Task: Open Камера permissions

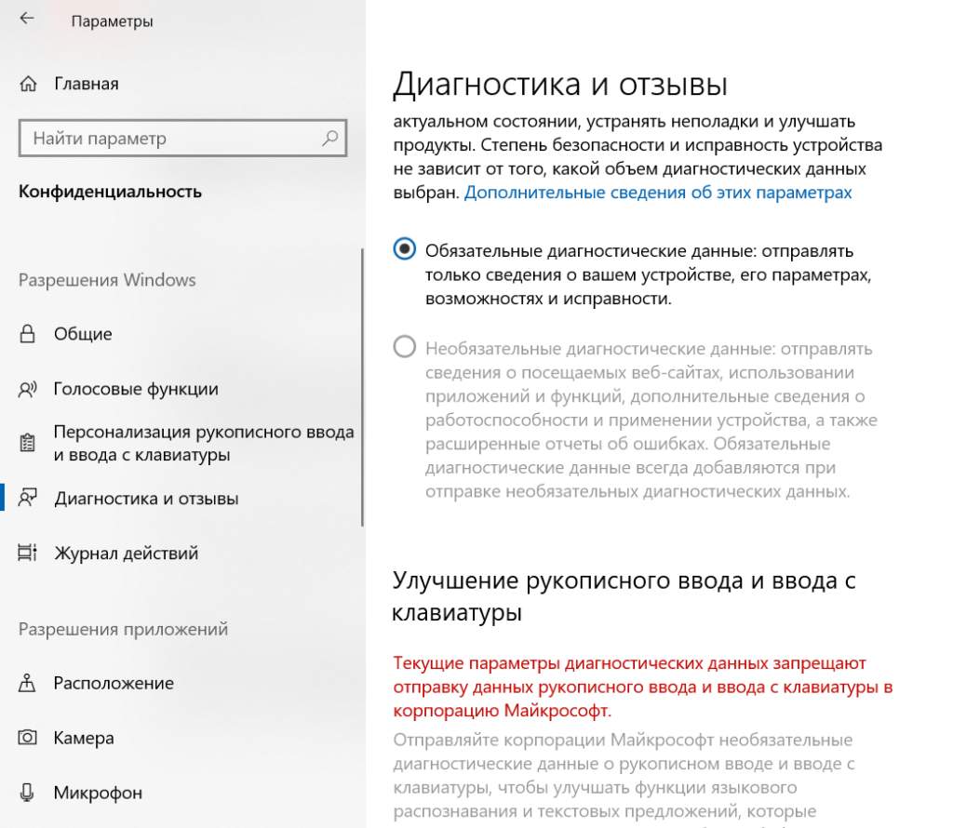Action: (x=83, y=738)
